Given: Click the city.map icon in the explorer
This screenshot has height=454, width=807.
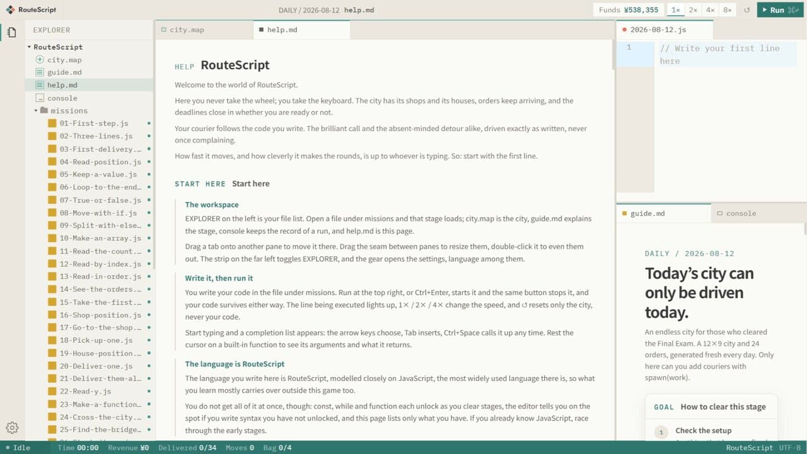Looking at the screenshot, I should [40, 60].
